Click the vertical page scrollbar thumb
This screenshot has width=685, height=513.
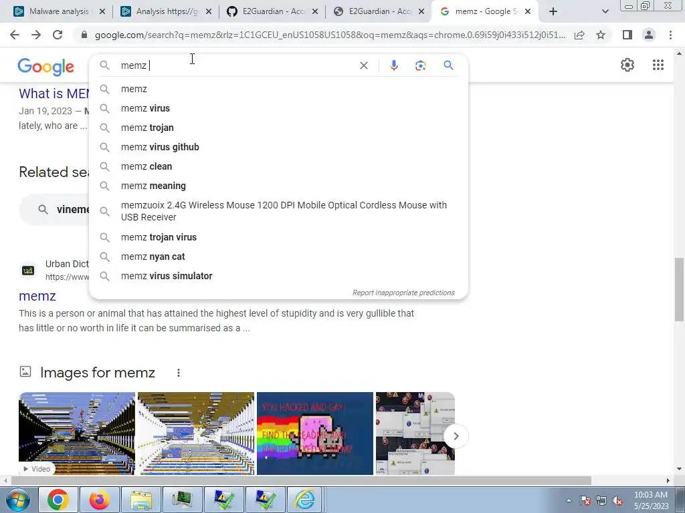click(x=679, y=289)
